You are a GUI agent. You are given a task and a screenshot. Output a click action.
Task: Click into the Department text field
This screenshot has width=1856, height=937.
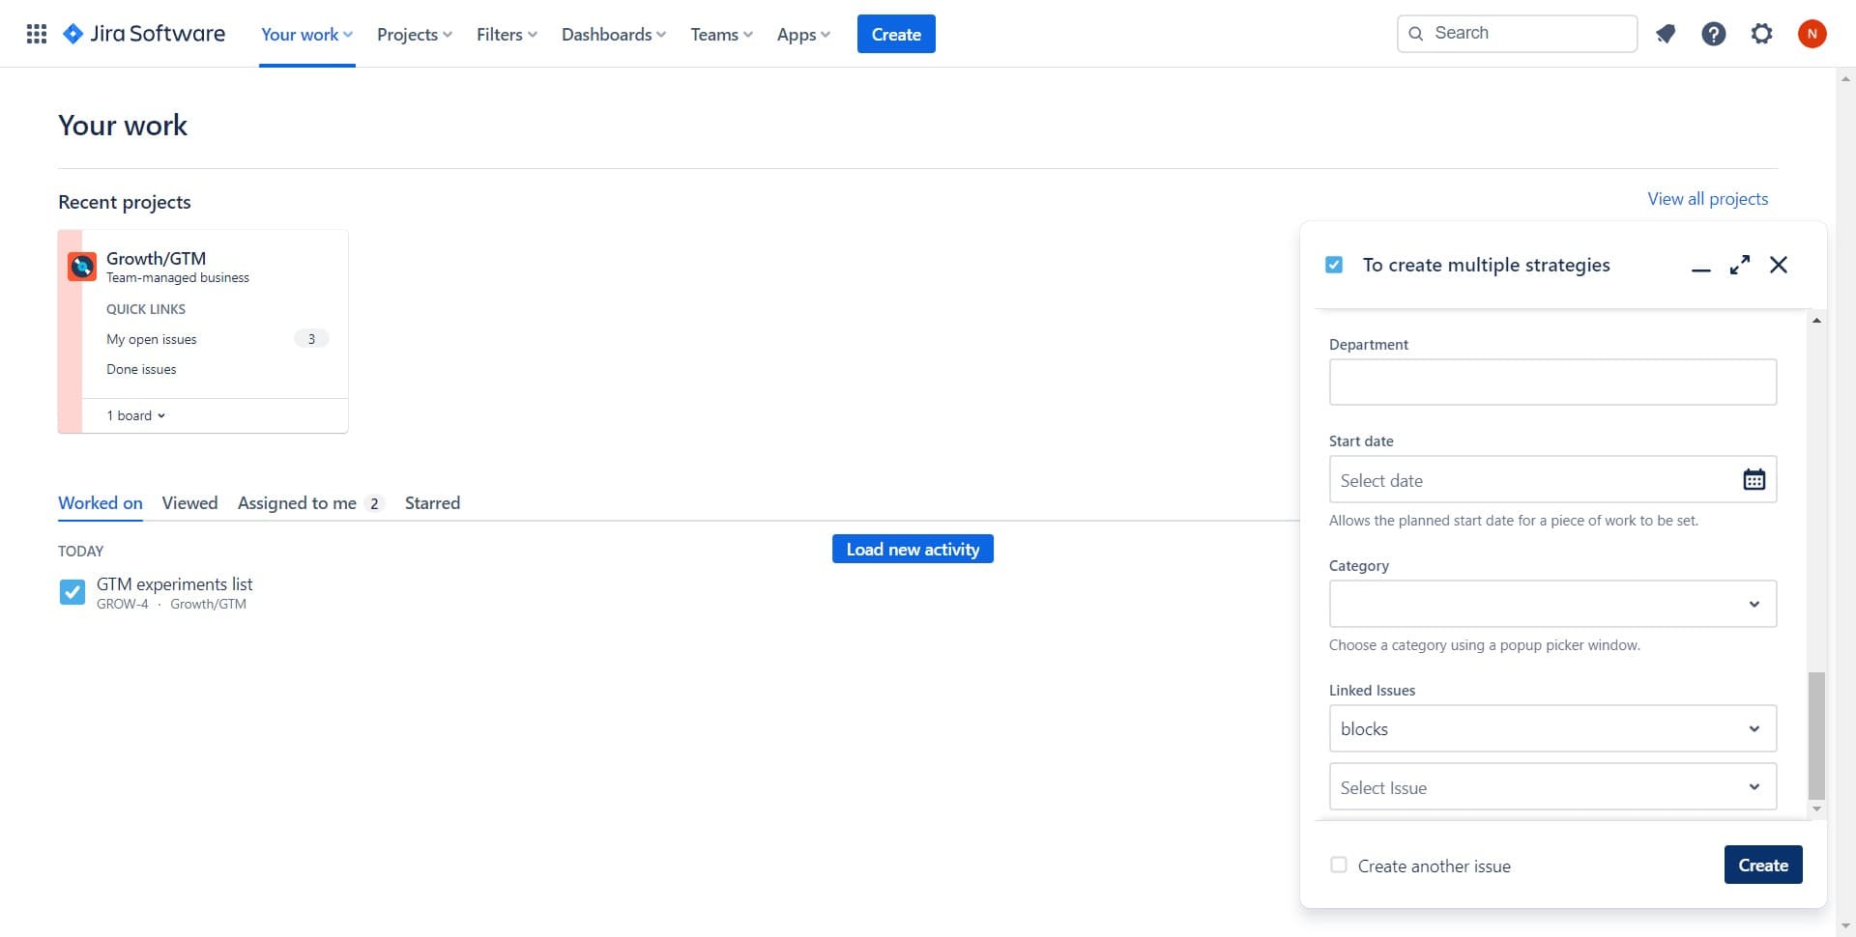[1551, 382]
